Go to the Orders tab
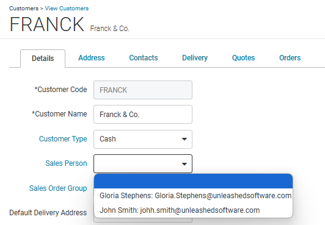This screenshot has height=225, width=325. point(290,58)
